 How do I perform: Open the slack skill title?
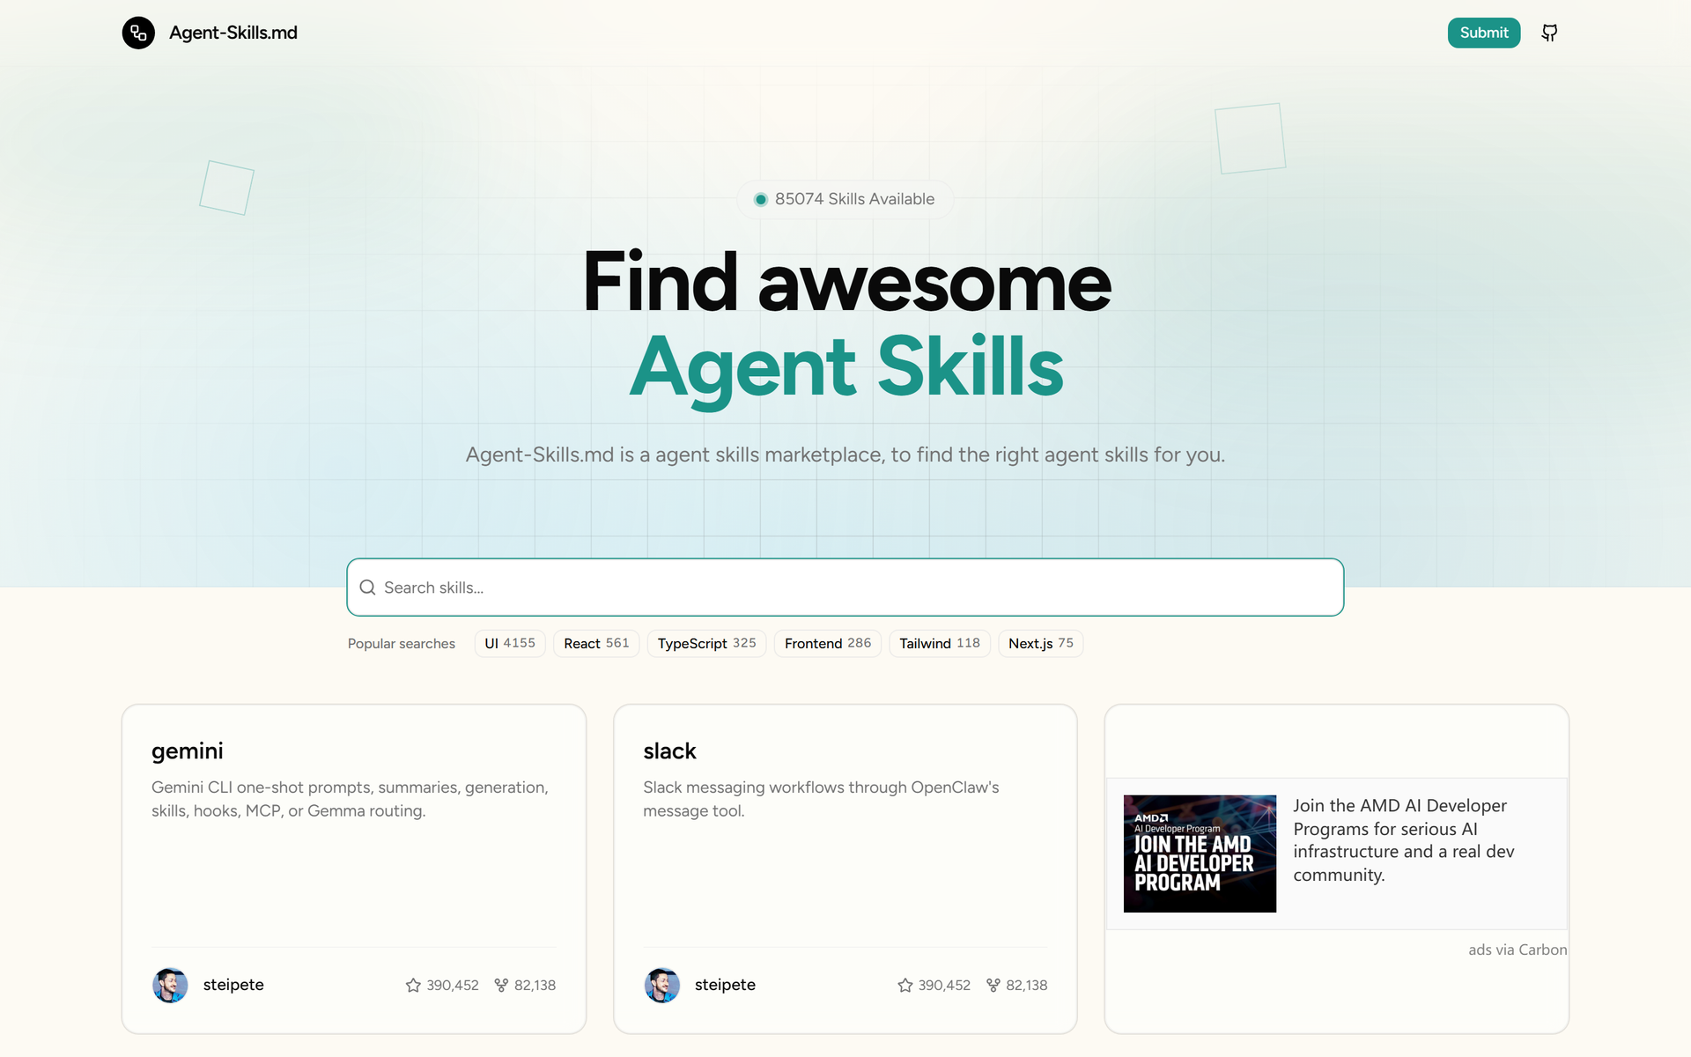point(669,751)
